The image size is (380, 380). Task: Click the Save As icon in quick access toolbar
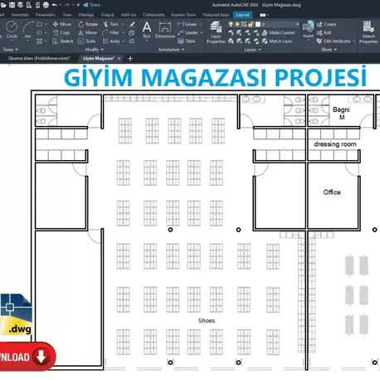pyautogui.click(x=21, y=5)
